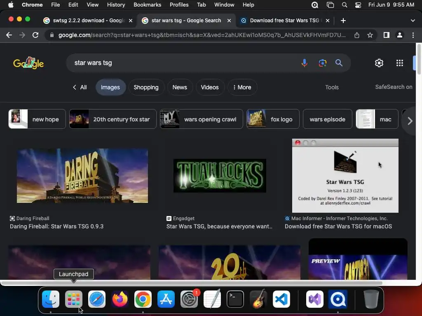Image resolution: width=422 pixels, height=316 pixels.
Task: Select the Shopping search tab
Action: 146,87
